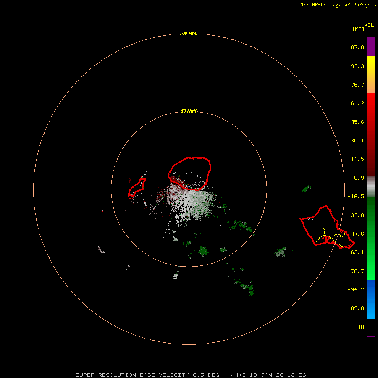Viewport: 378px width, 378px height.
Task: Click the -109.8 velocity scale value
Action: [354, 308]
